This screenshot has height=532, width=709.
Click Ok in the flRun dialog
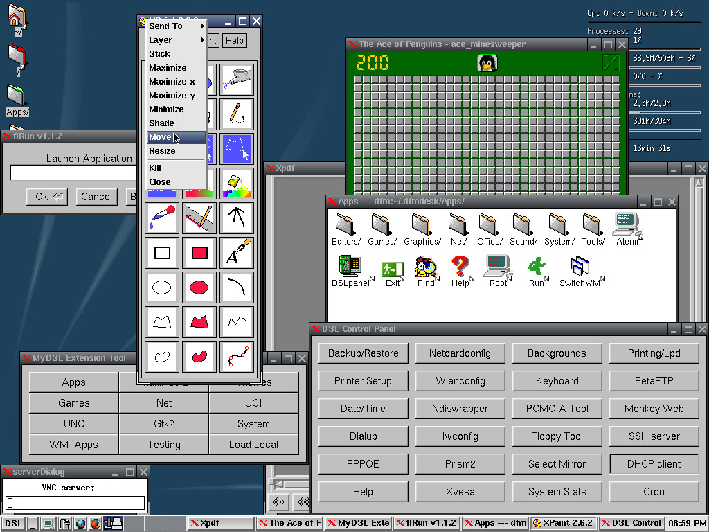pyautogui.click(x=47, y=197)
